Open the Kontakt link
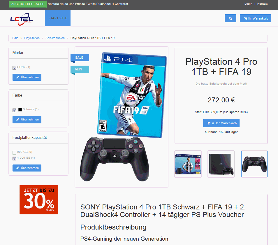This screenshot has height=245, width=278. (x=262, y=4)
